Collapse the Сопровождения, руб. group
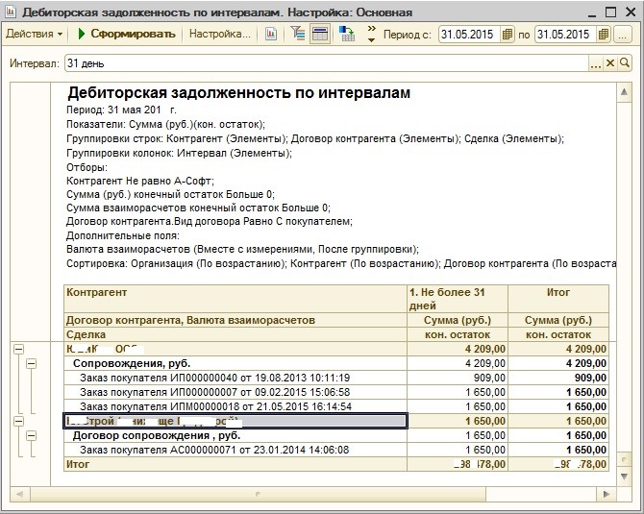Image resolution: width=644 pixels, height=514 pixels. 31,363
